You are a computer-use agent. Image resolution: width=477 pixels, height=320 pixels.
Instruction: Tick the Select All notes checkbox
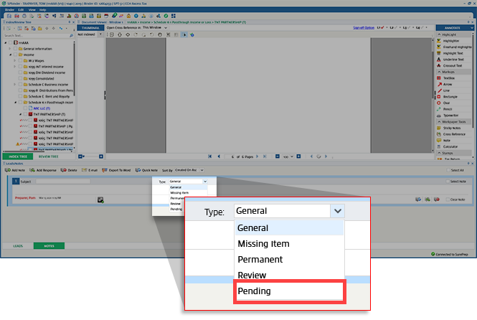(445, 170)
